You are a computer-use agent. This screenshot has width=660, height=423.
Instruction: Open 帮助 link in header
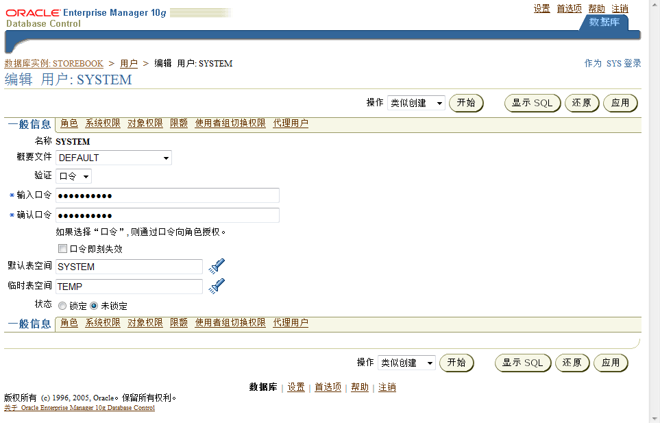pyautogui.click(x=597, y=9)
